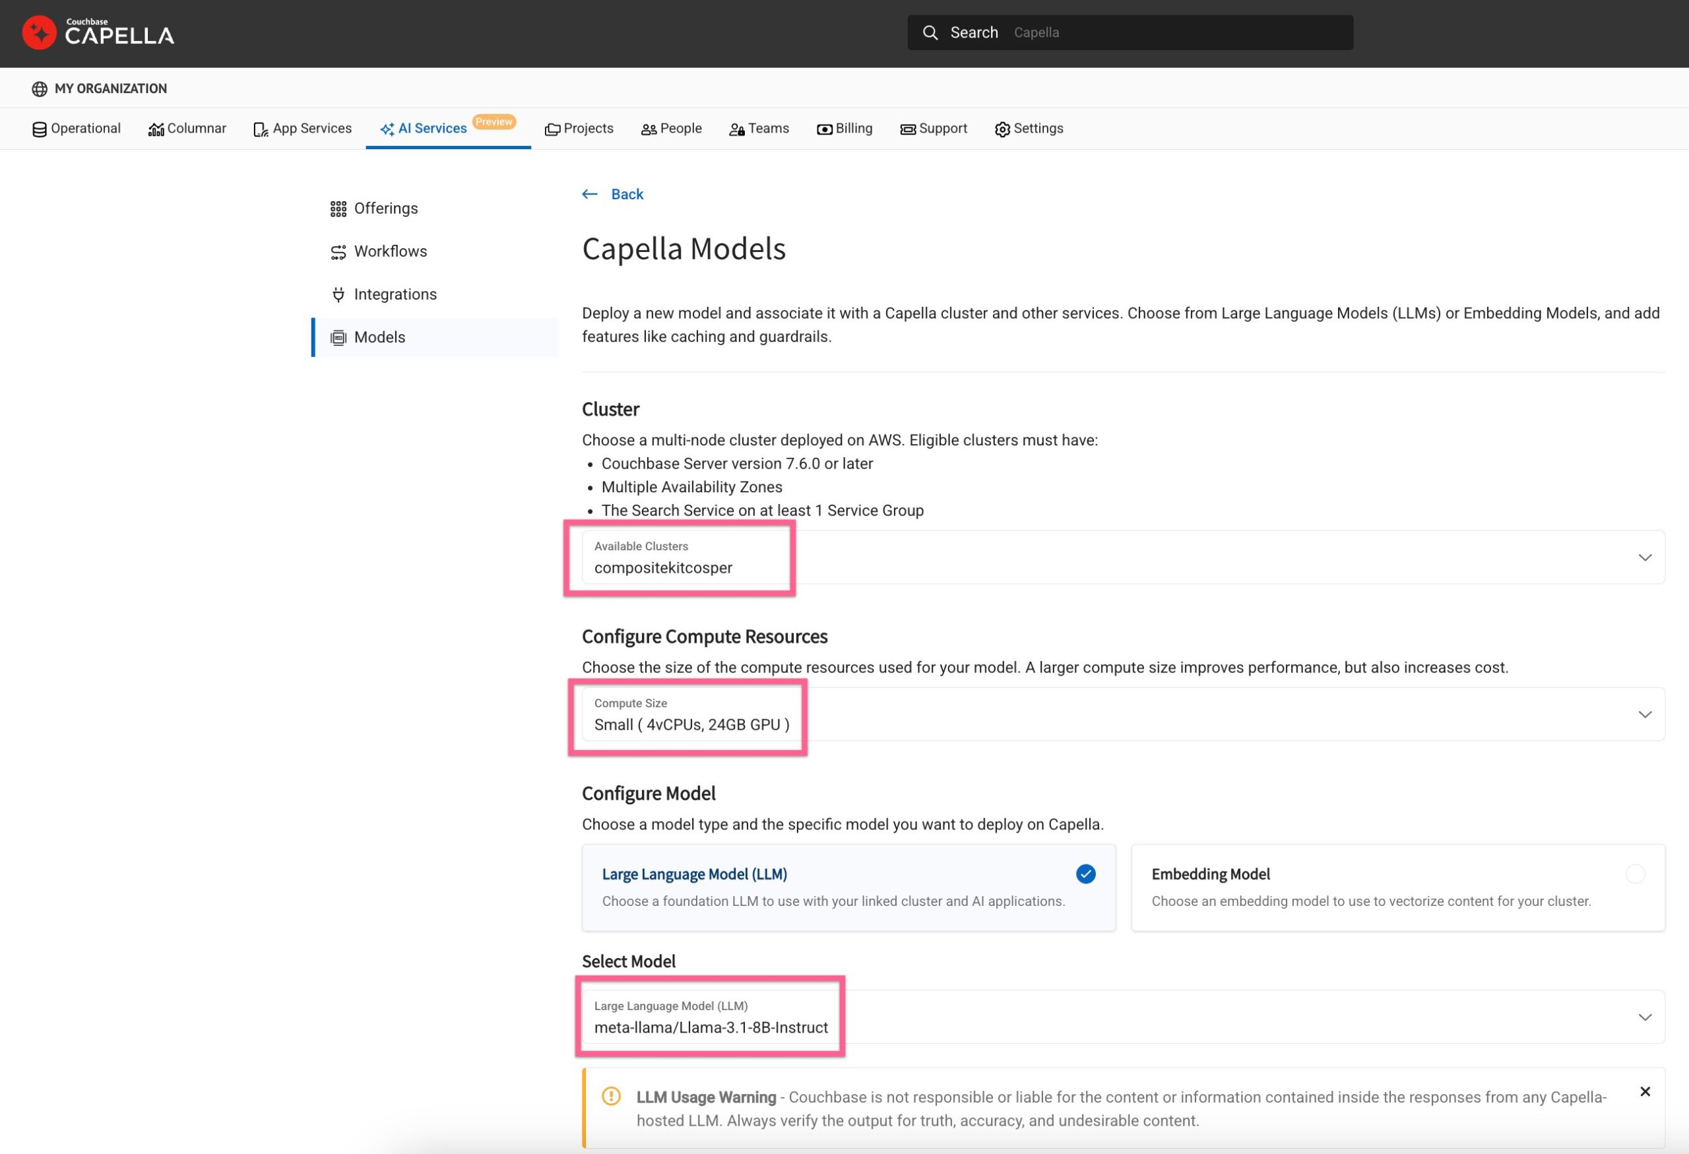The image size is (1689, 1154).
Task: Click the MY ORGANIZATION label
Action: coord(110,88)
